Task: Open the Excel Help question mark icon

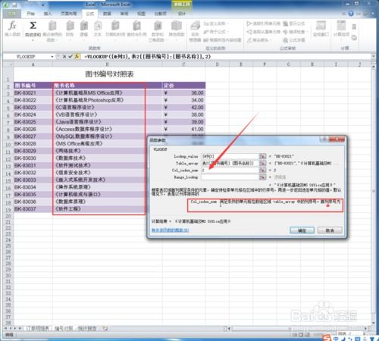Action: tap(351, 14)
